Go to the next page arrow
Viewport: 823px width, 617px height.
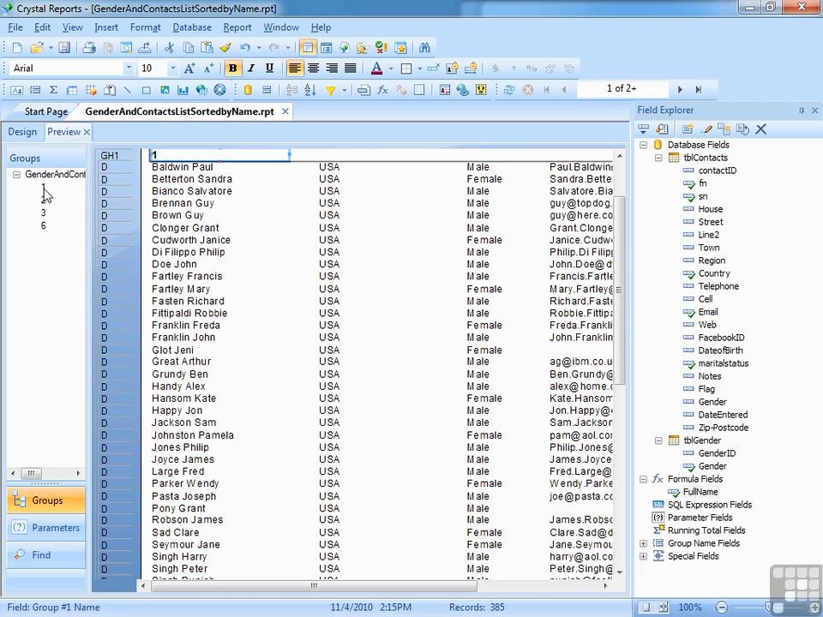coord(680,90)
